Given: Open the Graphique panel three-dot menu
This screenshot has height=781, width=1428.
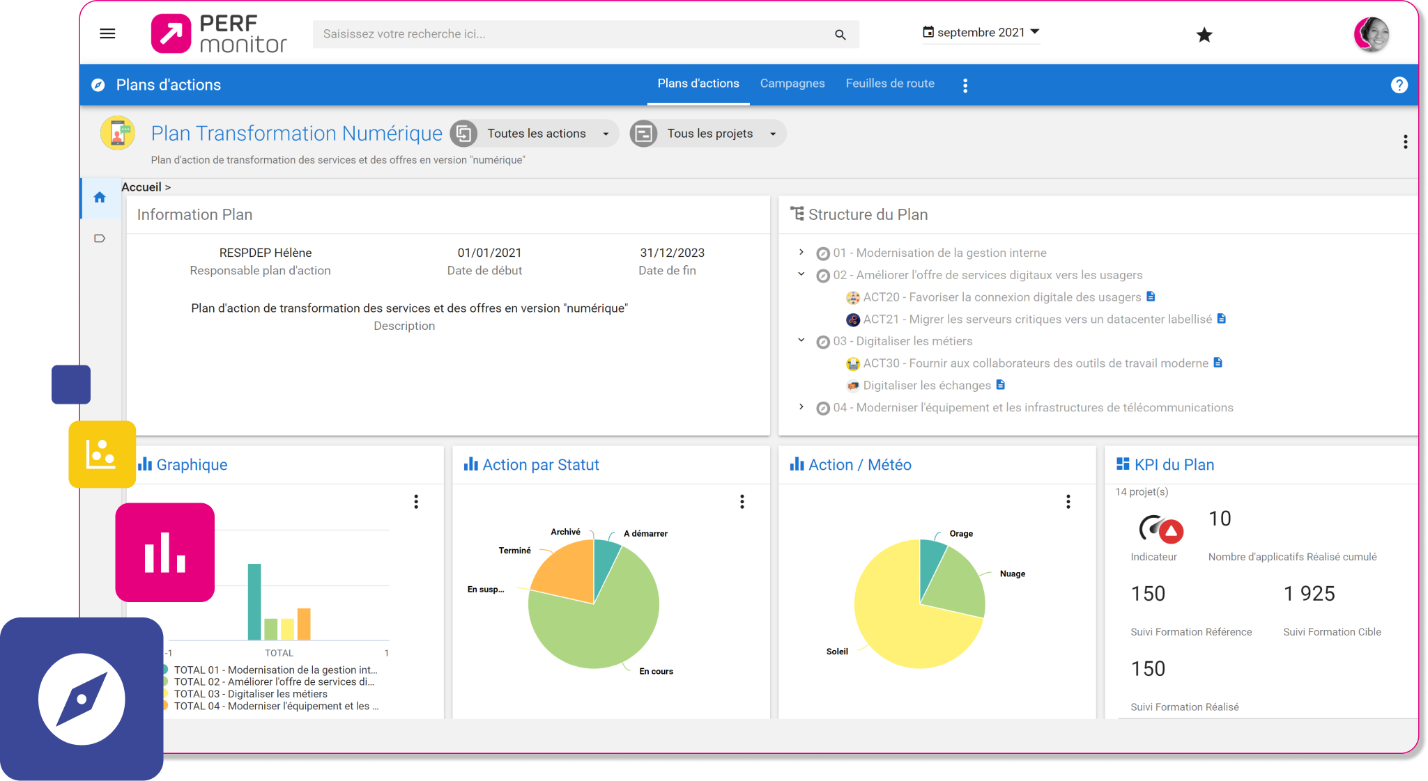Looking at the screenshot, I should pyautogui.click(x=416, y=502).
